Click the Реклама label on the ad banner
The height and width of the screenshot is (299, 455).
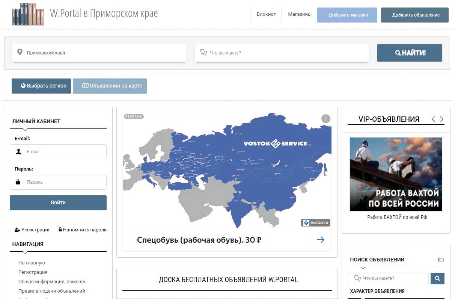134,116
